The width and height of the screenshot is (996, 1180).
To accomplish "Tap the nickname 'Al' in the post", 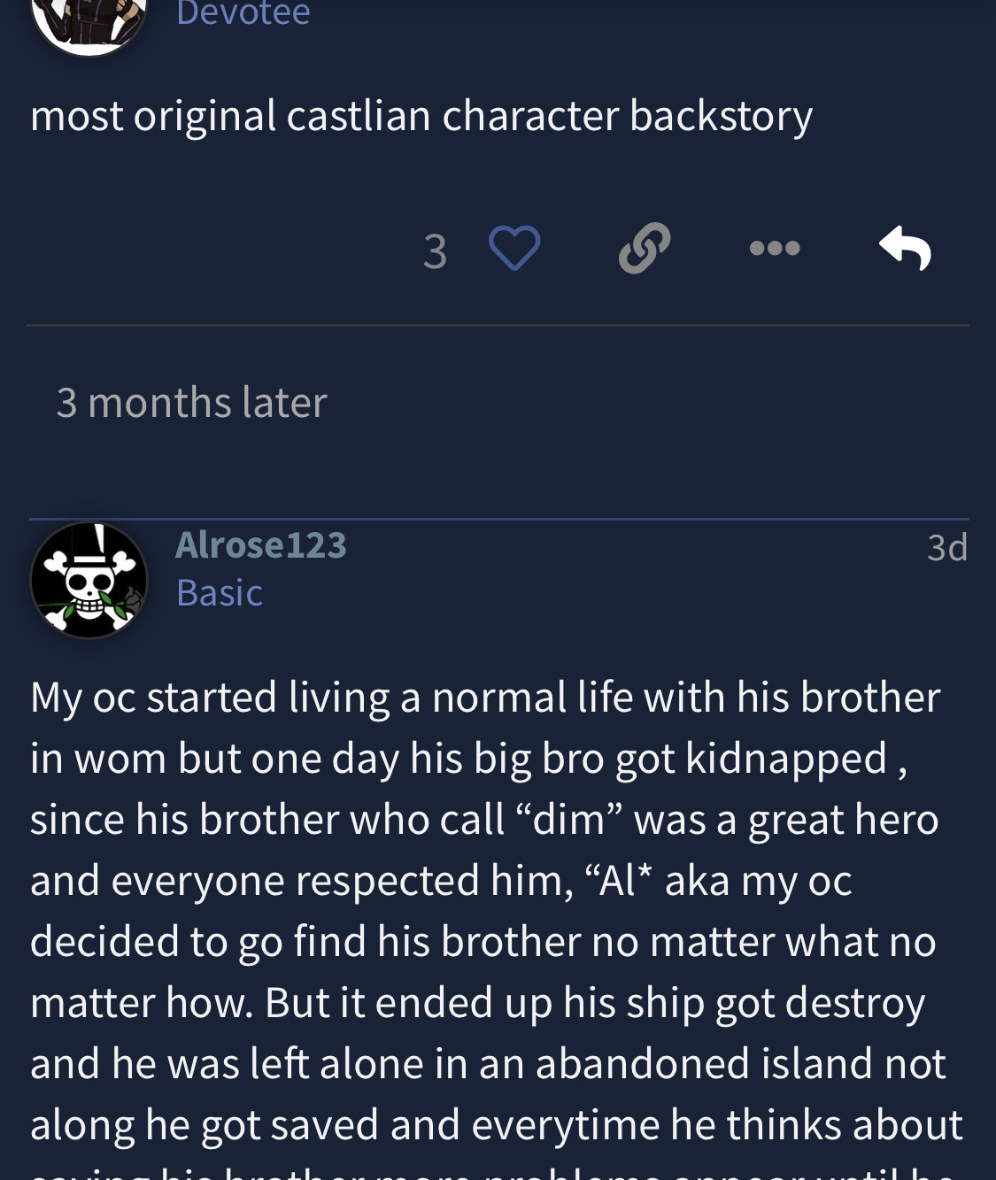I will (x=617, y=881).
